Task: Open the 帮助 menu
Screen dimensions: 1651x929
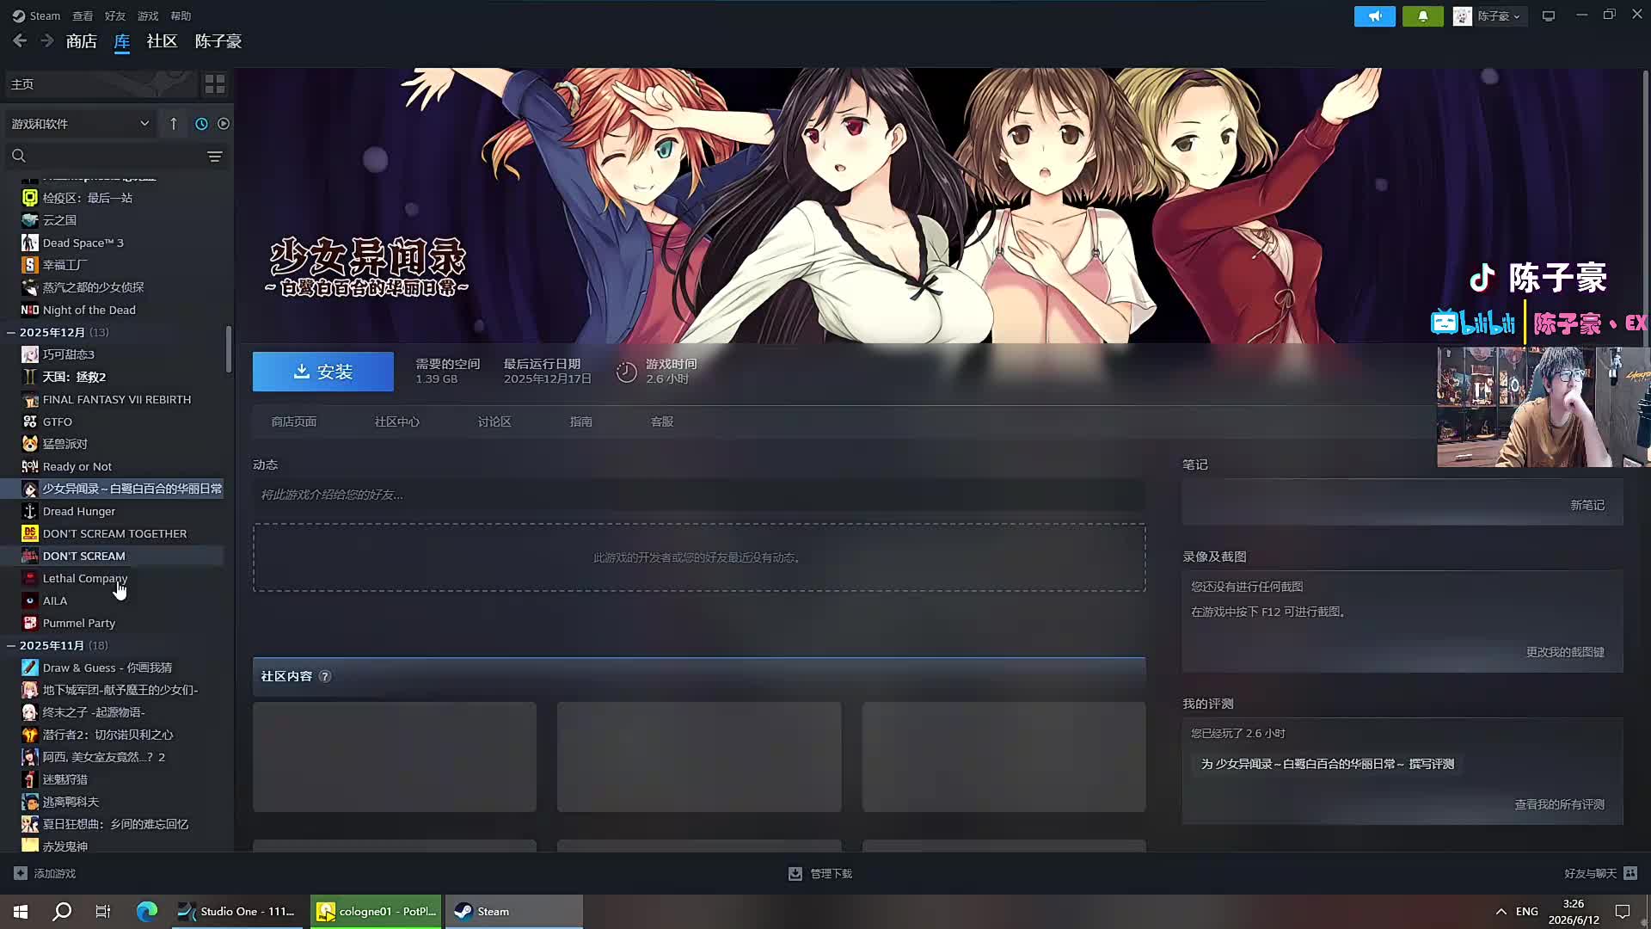Action: click(181, 15)
